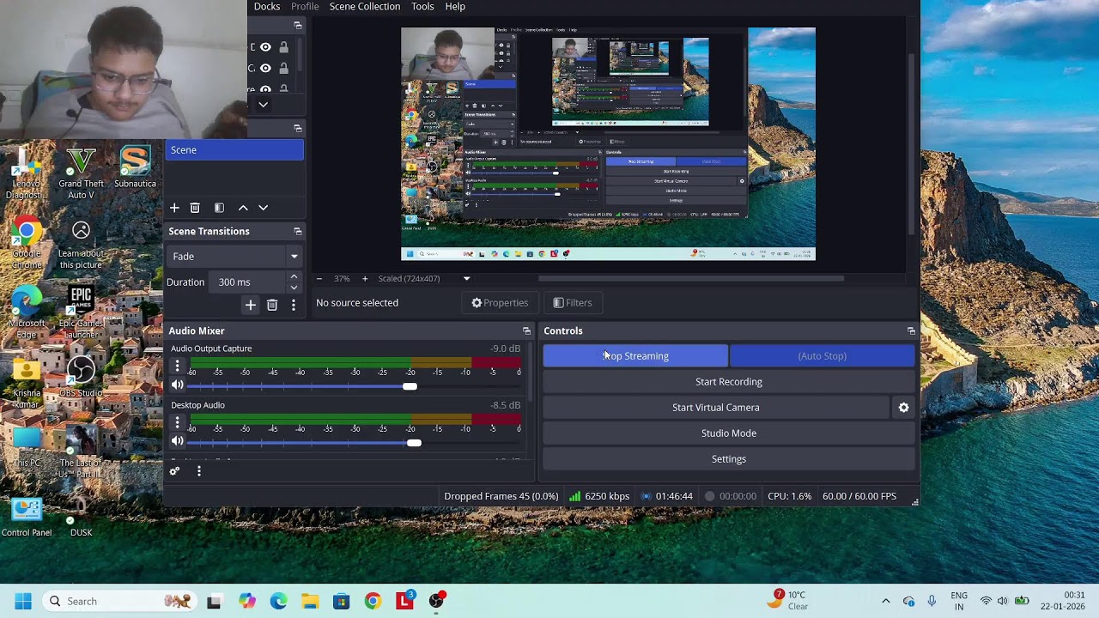The height and width of the screenshot is (618, 1099).
Task: Remove selected scene with trash icon
Action: (195, 208)
